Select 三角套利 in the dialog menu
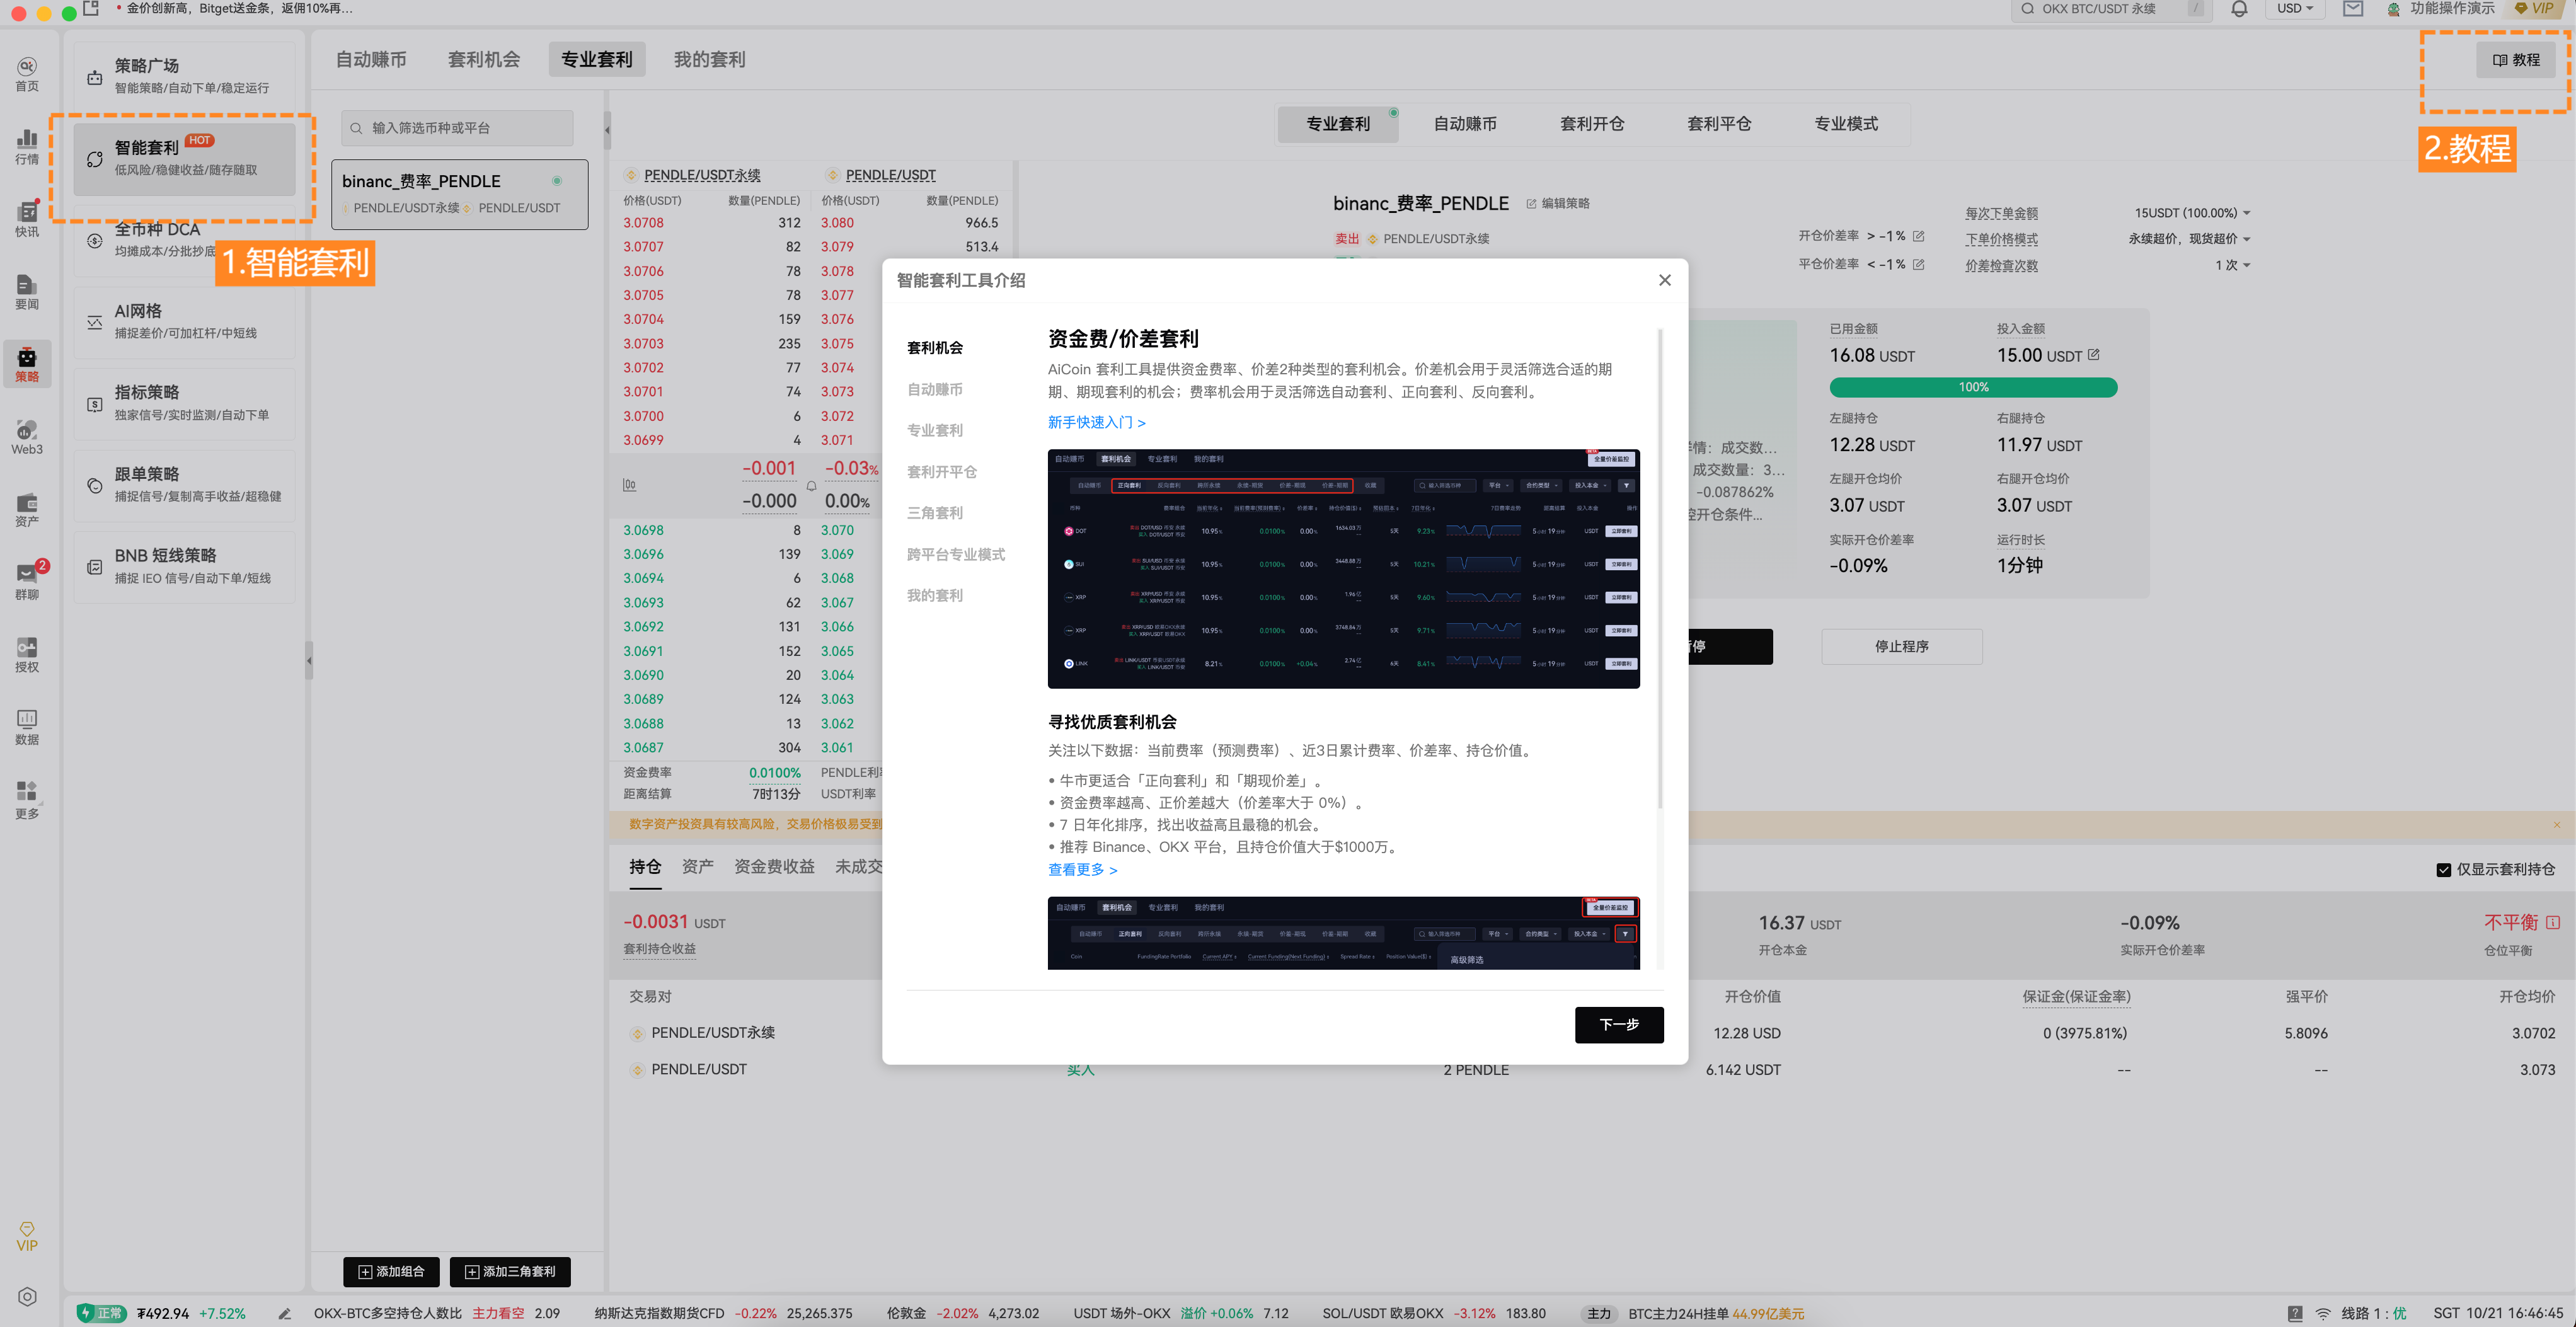This screenshot has height=1327, width=2576. tap(934, 513)
